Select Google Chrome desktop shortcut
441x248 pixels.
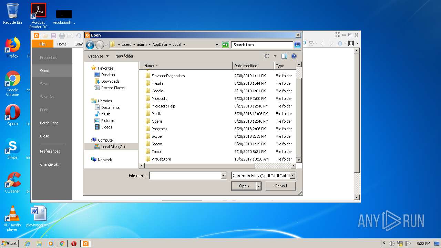click(x=12, y=84)
